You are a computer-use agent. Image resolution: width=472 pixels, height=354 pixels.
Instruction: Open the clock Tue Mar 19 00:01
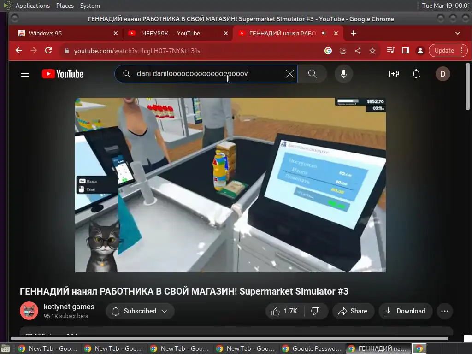point(446,6)
